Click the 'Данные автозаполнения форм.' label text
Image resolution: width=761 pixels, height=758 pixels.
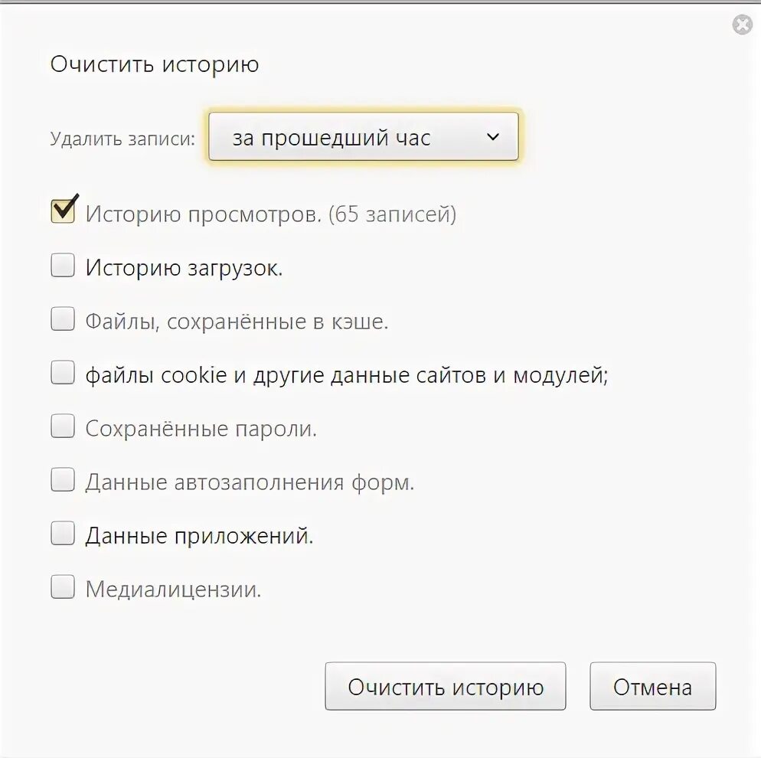[x=250, y=482]
